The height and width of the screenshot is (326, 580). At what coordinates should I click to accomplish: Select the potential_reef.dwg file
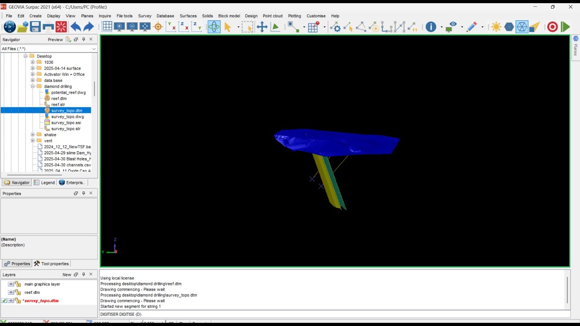coord(68,92)
